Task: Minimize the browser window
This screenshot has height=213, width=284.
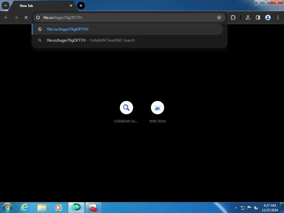Action: [259, 2]
